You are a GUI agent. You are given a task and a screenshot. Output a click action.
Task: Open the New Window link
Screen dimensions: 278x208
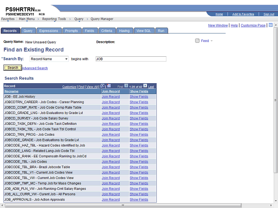tap(218, 25)
